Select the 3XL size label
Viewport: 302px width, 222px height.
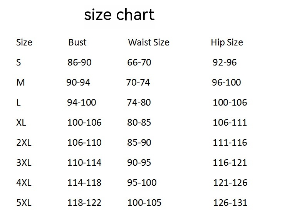[24, 163]
